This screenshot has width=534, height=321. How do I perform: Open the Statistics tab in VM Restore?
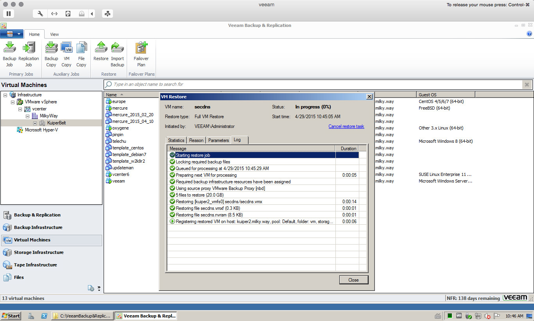click(176, 140)
